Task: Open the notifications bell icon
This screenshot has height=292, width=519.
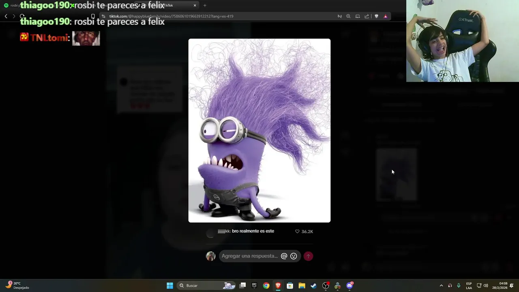Action: [x=512, y=286]
